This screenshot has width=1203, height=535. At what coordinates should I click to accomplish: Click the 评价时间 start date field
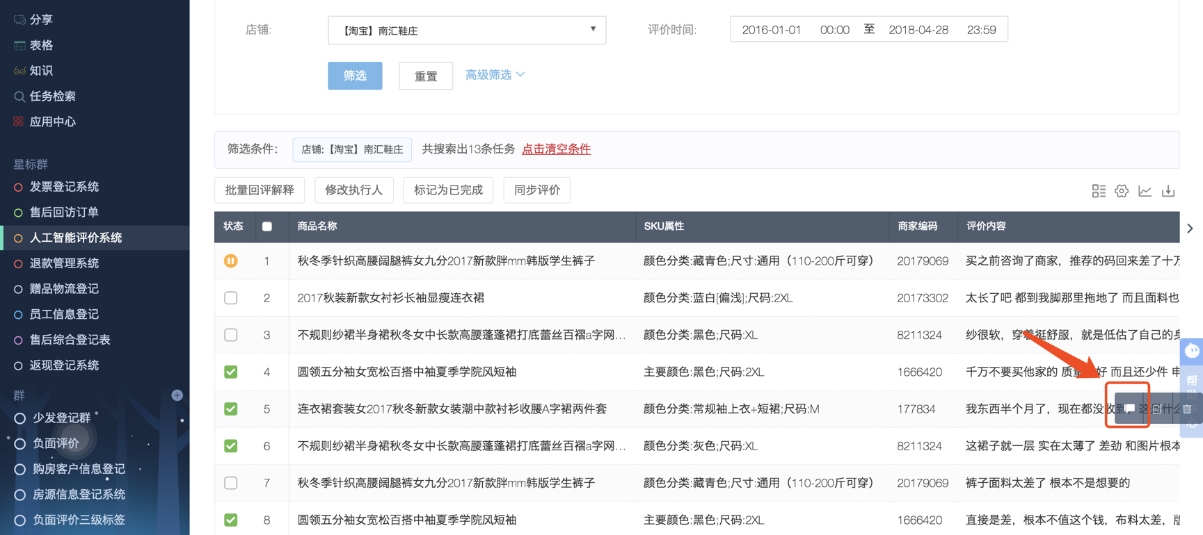(x=771, y=30)
